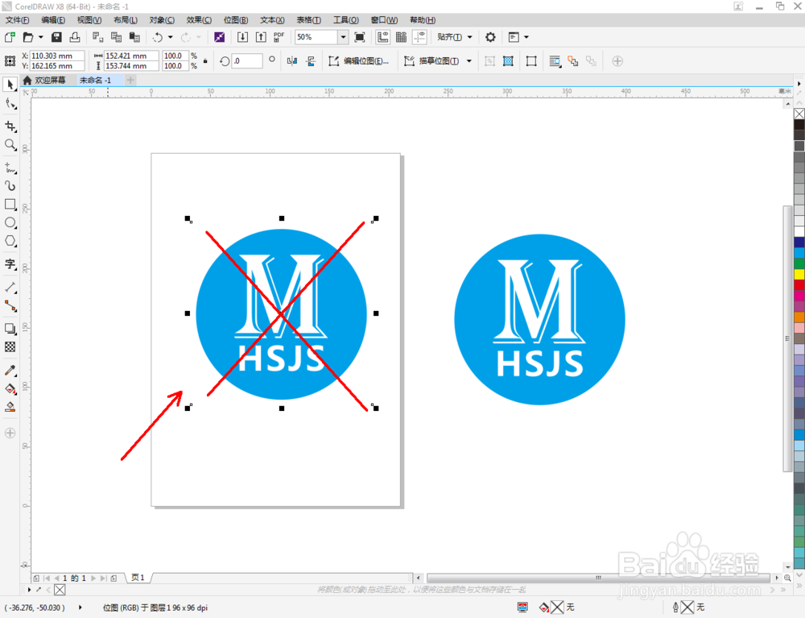Viewport: 805px width, 618px height.
Task: Select the Freehand drawing tool
Action: [10, 168]
